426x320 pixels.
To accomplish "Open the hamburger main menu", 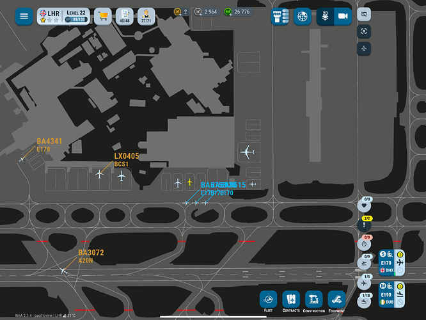I will point(24,16).
